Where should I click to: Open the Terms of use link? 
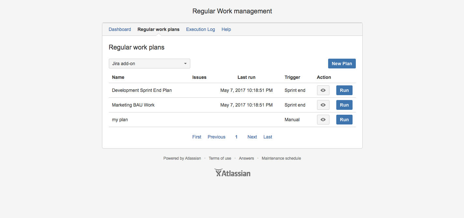(x=220, y=158)
